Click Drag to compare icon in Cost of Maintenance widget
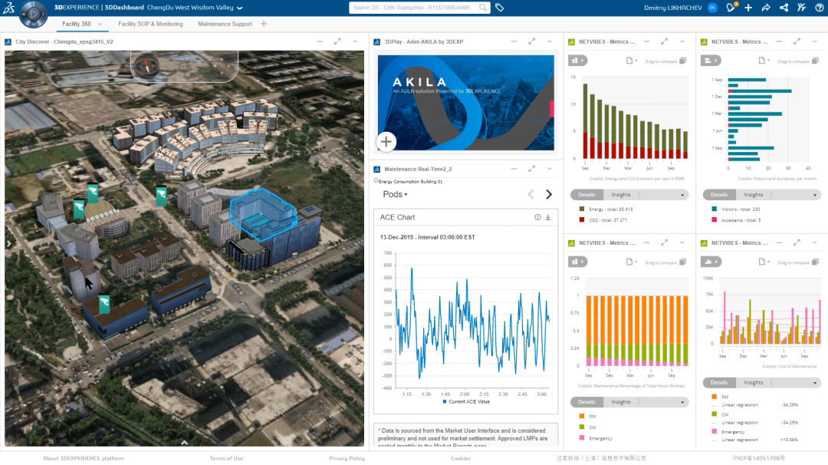The image size is (828, 465). (x=815, y=262)
